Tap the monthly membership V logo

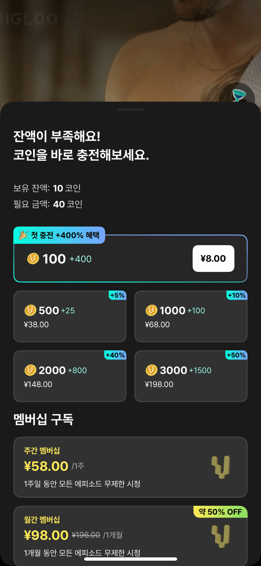click(x=221, y=536)
